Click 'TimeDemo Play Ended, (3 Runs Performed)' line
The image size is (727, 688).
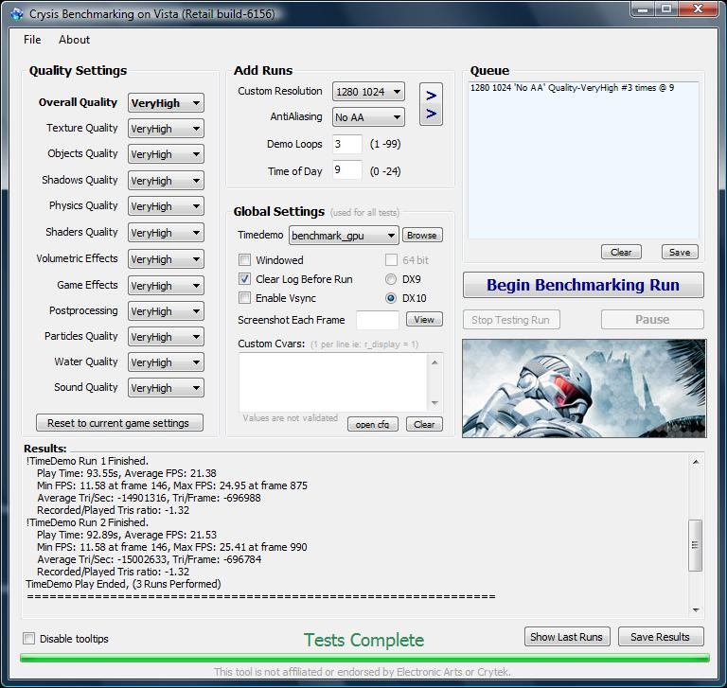(123, 584)
